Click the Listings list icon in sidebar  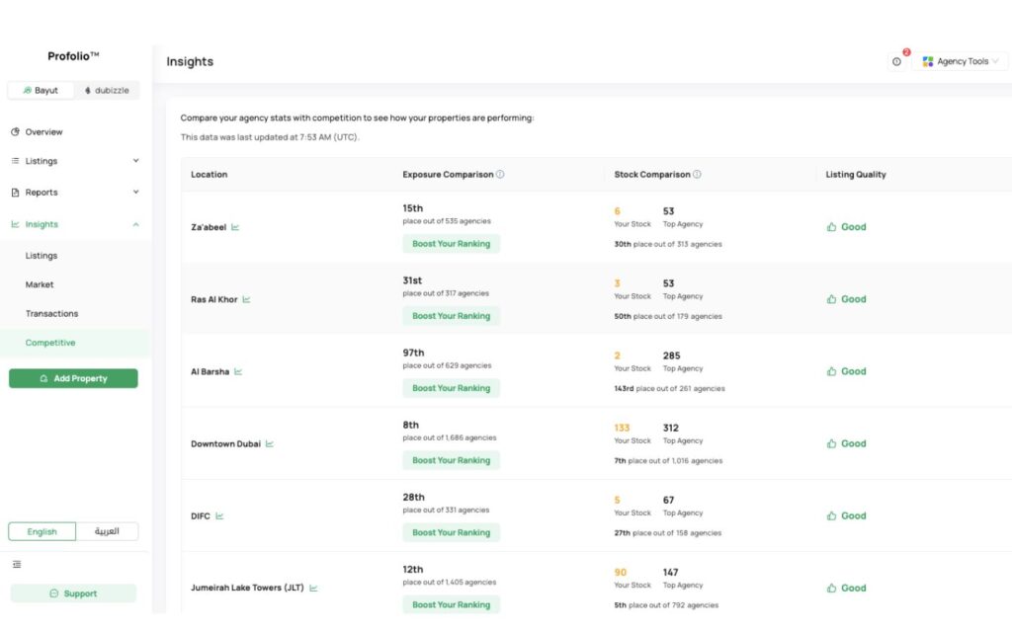point(15,161)
